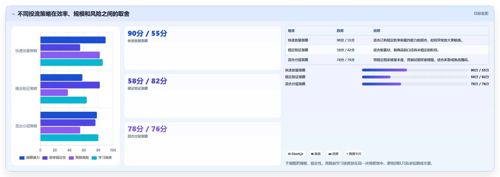The image size is (500, 177).
Task: Click the 进度 tag chip
Action: click(333, 154)
